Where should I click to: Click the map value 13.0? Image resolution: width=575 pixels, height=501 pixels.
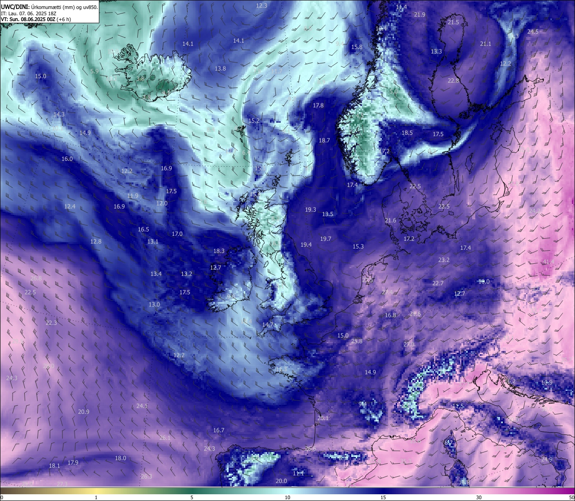[154, 304]
